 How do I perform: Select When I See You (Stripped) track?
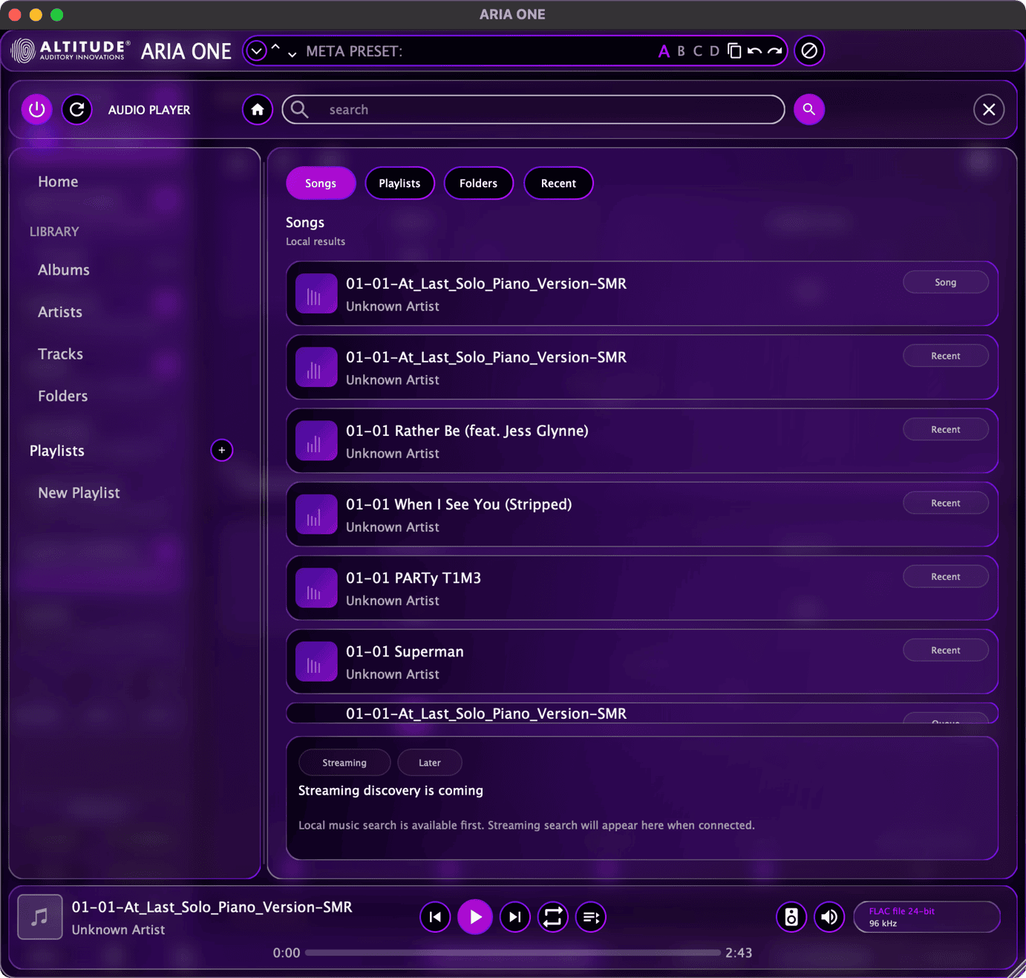coord(641,515)
